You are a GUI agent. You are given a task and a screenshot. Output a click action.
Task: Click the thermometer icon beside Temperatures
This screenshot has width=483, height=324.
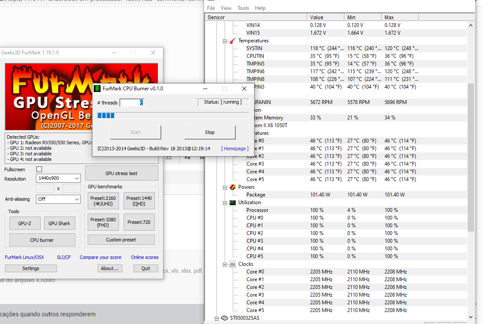coord(233,41)
